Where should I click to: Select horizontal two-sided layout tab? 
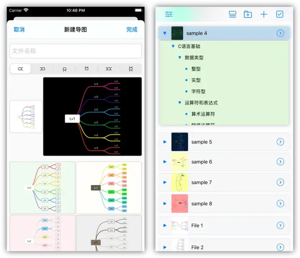point(109,69)
